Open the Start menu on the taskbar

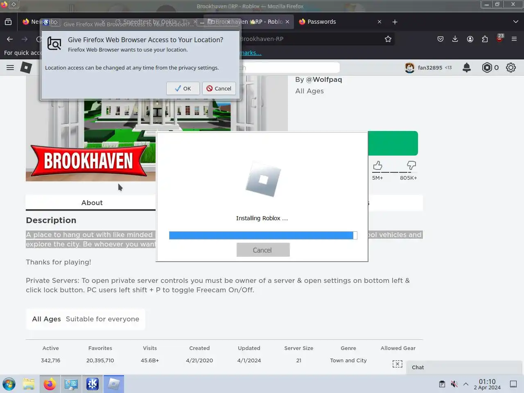tap(9, 384)
